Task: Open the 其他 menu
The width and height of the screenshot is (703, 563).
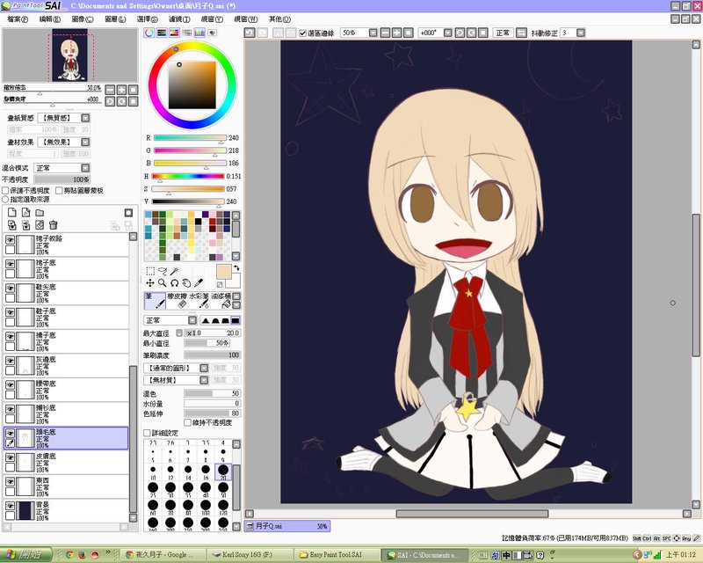Action: click(279, 19)
